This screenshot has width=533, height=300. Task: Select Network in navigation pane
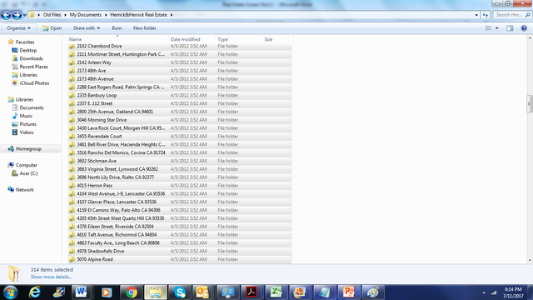24,190
